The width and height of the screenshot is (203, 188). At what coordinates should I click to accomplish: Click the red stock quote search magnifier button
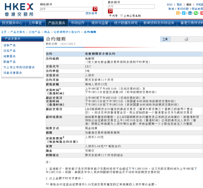tap(110, 11)
